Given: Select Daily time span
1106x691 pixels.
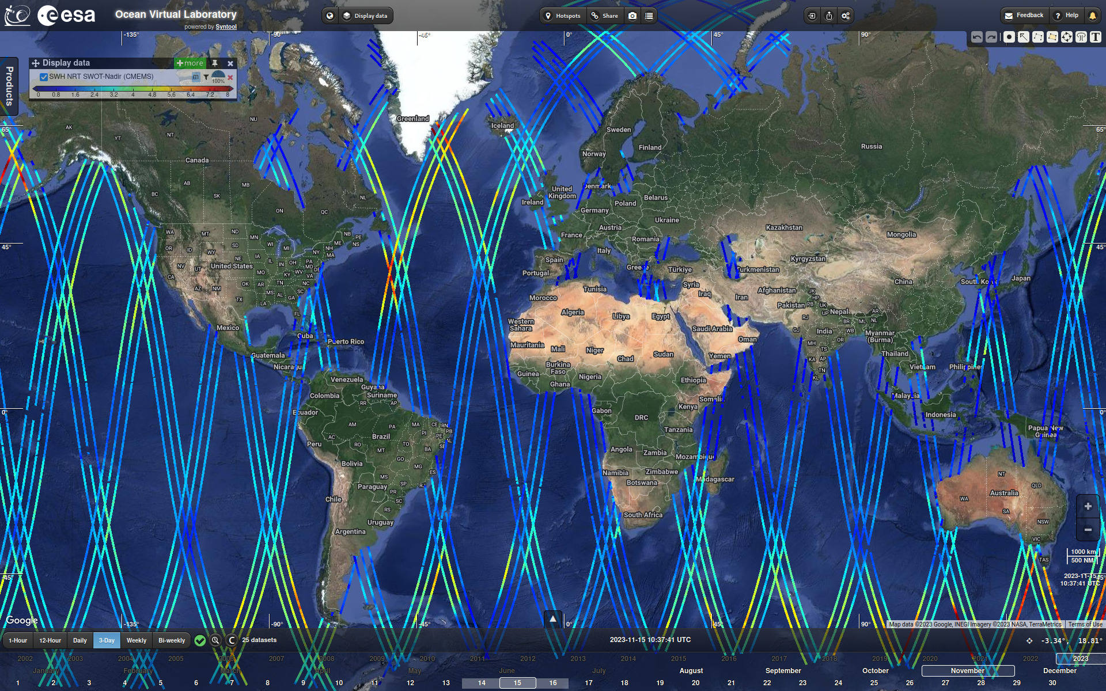Looking at the screenshot, I should (80, 640).
